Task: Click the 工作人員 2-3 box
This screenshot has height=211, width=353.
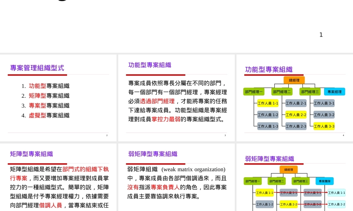Action: (x=296, y=126)
